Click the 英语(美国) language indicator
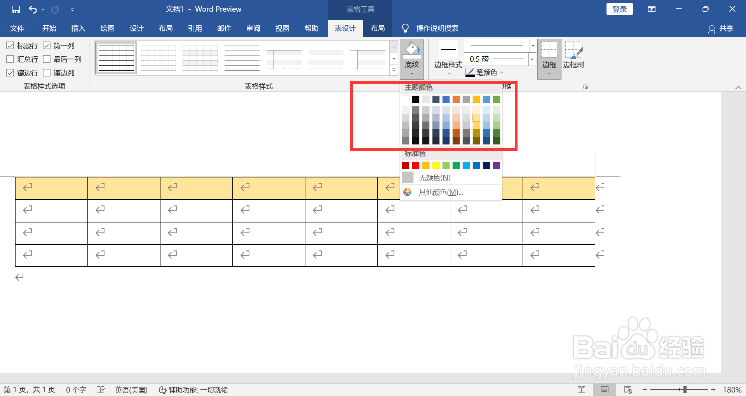746x396 pixels. pos(131,390)
